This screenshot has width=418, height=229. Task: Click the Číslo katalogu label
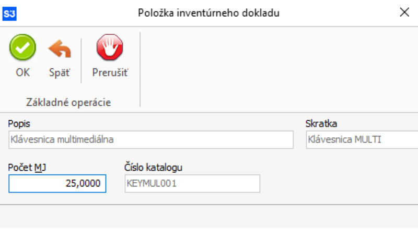[x=153, y=167]
